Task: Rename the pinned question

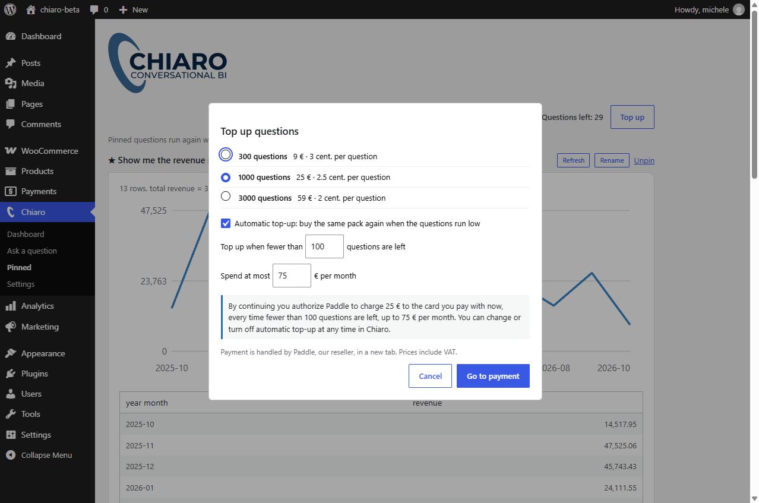Action: [612, 160]
